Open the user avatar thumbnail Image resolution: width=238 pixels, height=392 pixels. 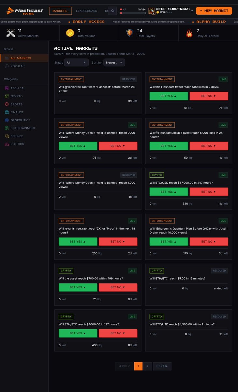coord(151,11)
